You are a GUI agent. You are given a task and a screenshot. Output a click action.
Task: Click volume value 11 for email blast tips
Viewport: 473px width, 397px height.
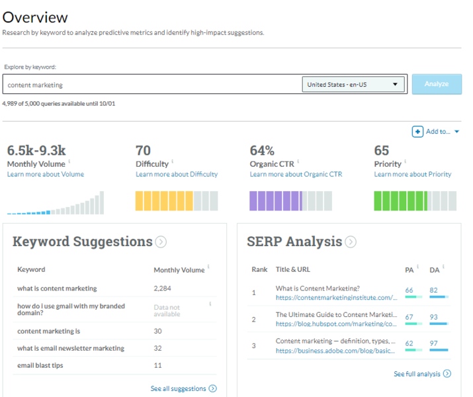click(x=157, y=365)
